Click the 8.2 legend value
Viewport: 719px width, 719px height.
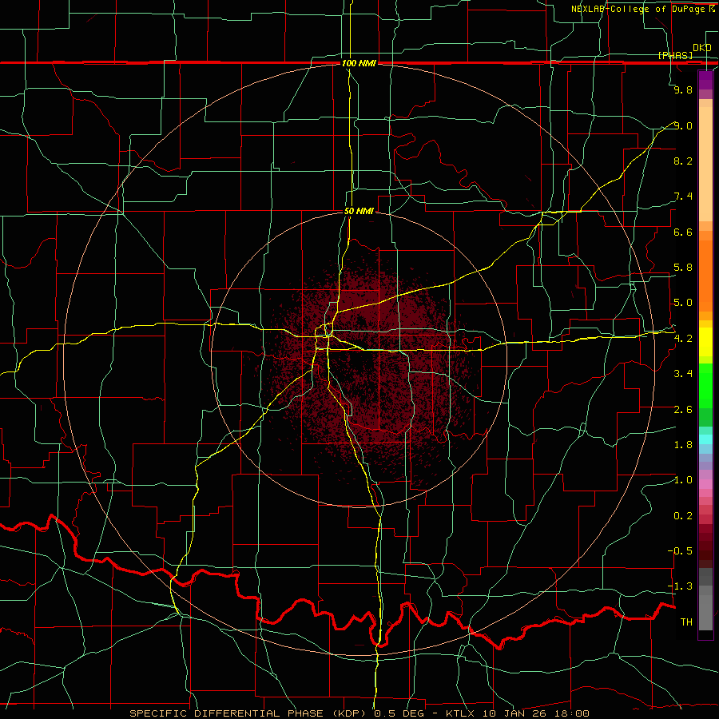point(683,161)
